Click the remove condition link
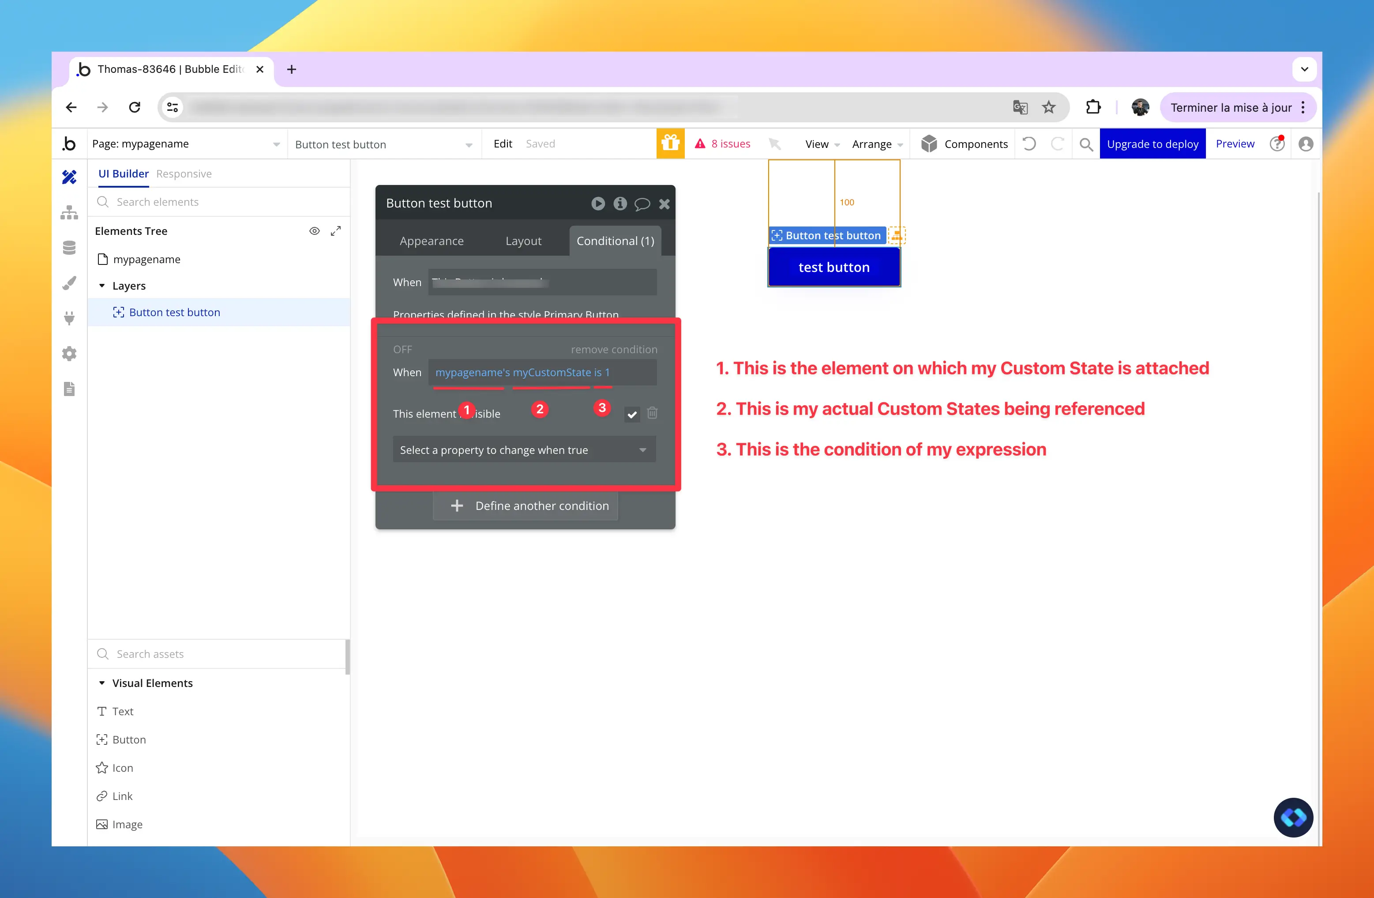The image size is (1374, 898). (x=614, y=349)
